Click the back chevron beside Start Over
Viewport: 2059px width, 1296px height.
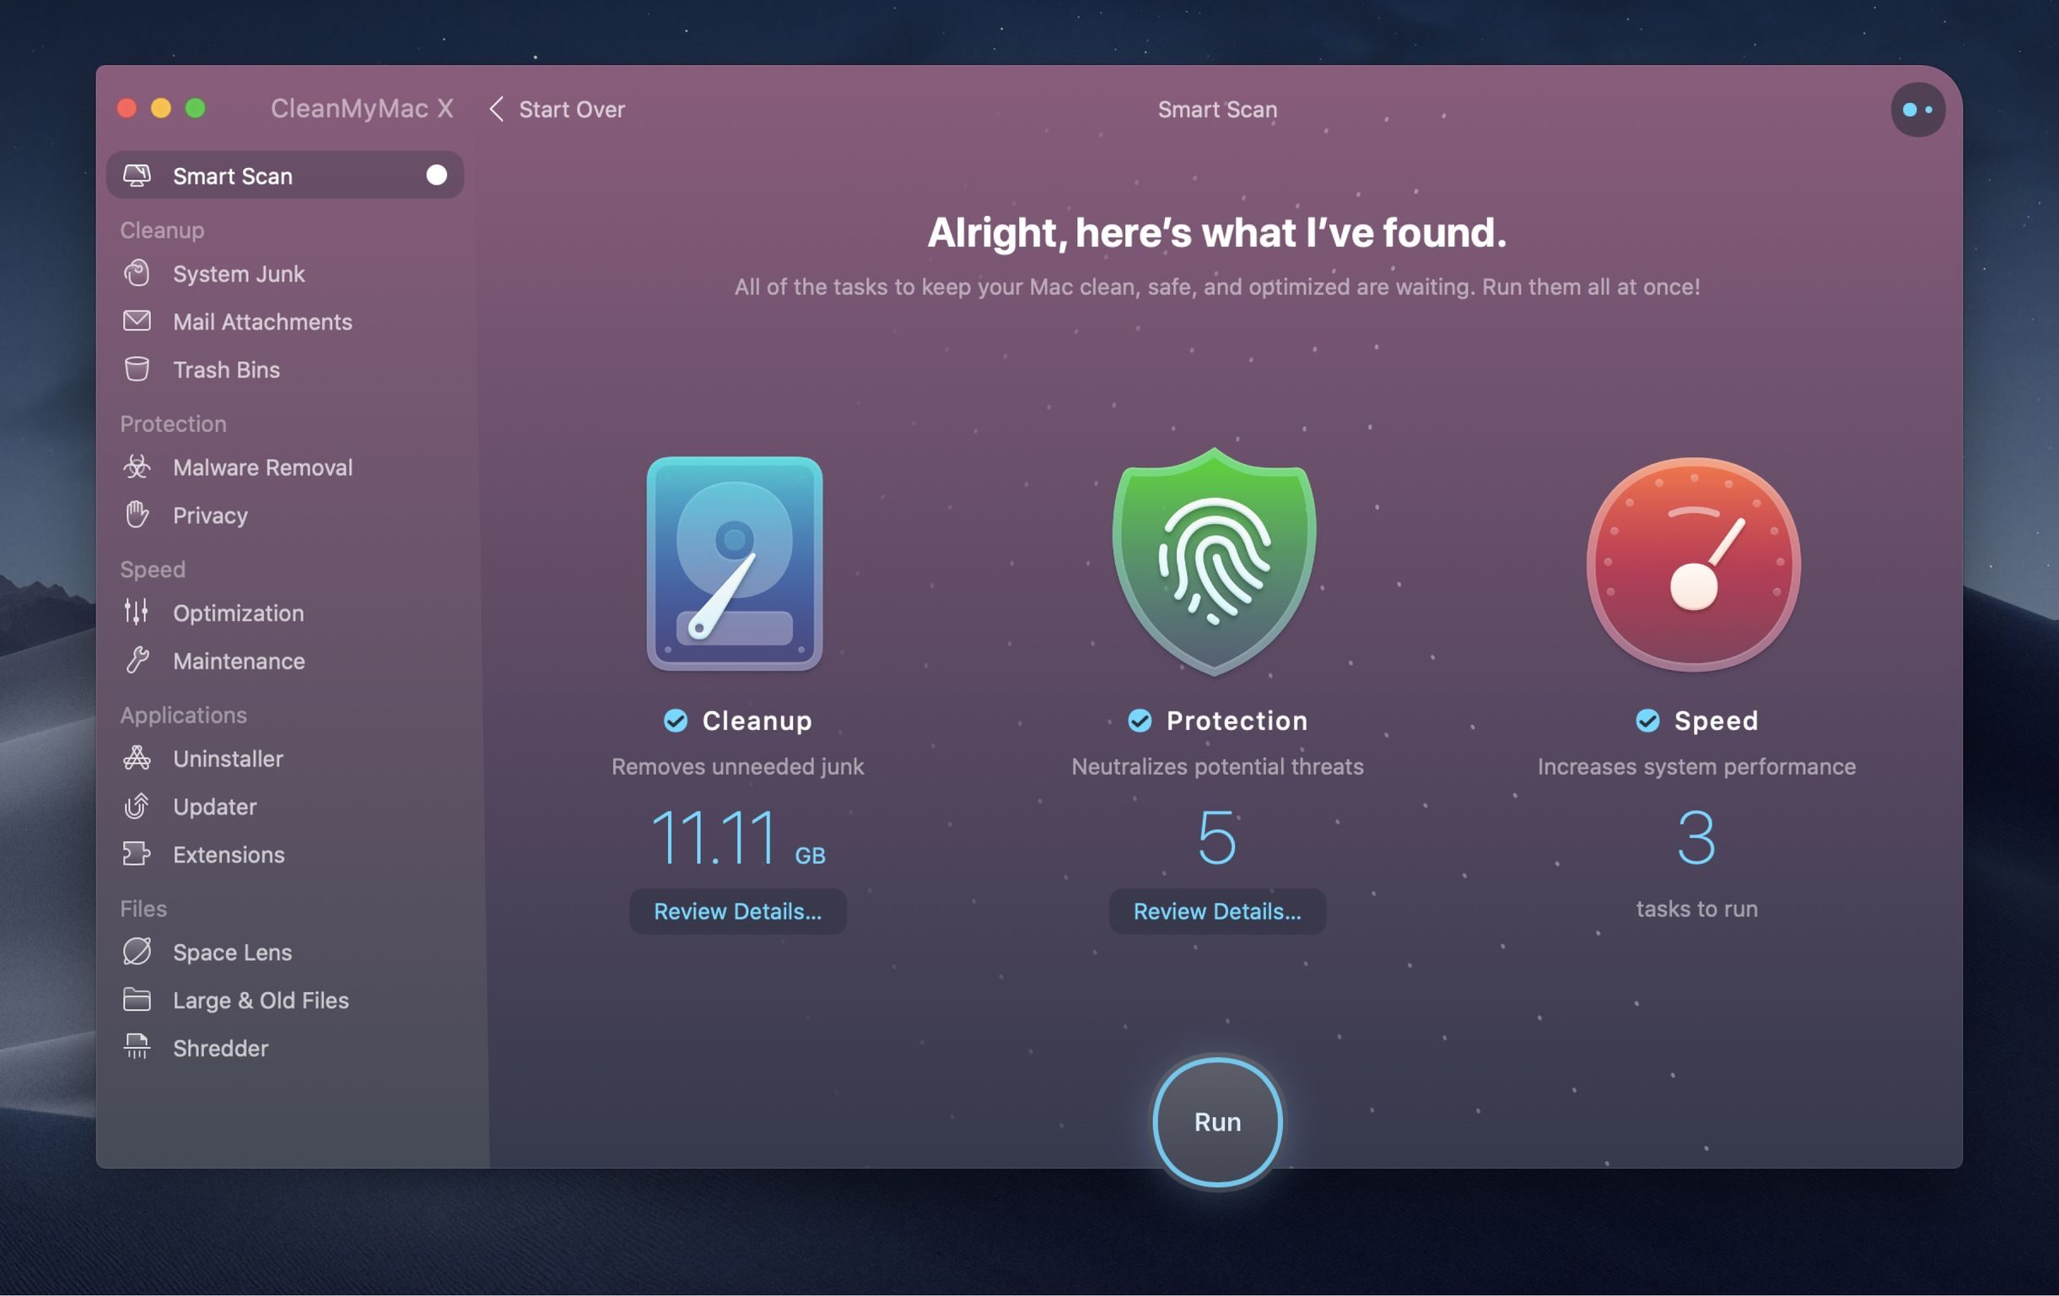pos(497,110)
